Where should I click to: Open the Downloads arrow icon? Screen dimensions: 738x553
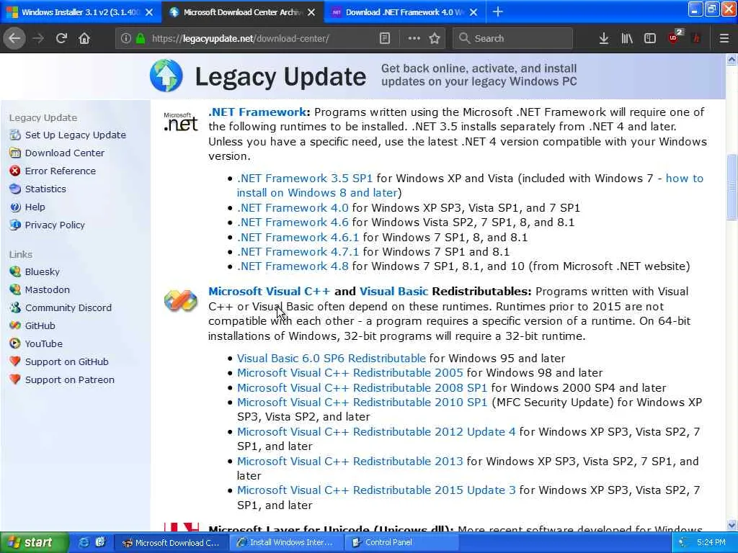tap(603, 38)
